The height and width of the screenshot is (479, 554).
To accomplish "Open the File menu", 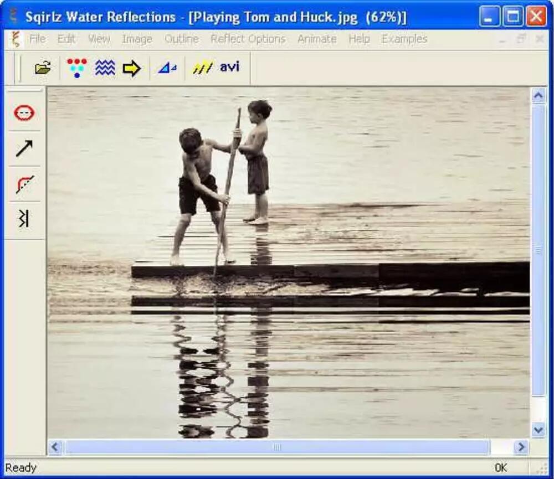I will click(x=38, y=39).
